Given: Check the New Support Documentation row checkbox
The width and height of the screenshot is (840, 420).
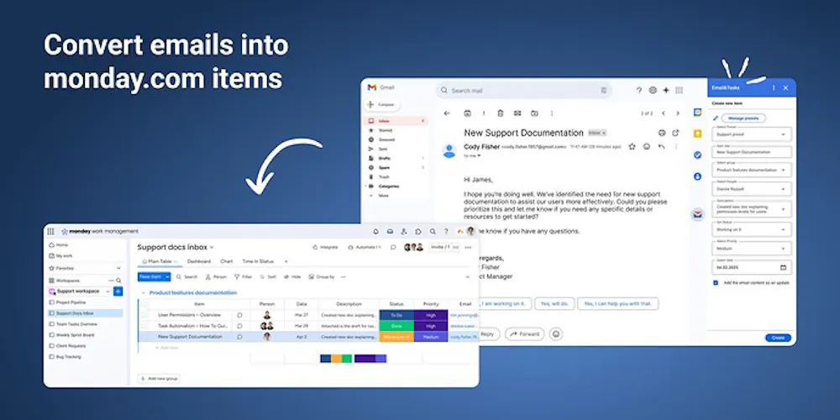Looking at the screenshot, I should tap(144, 337).
